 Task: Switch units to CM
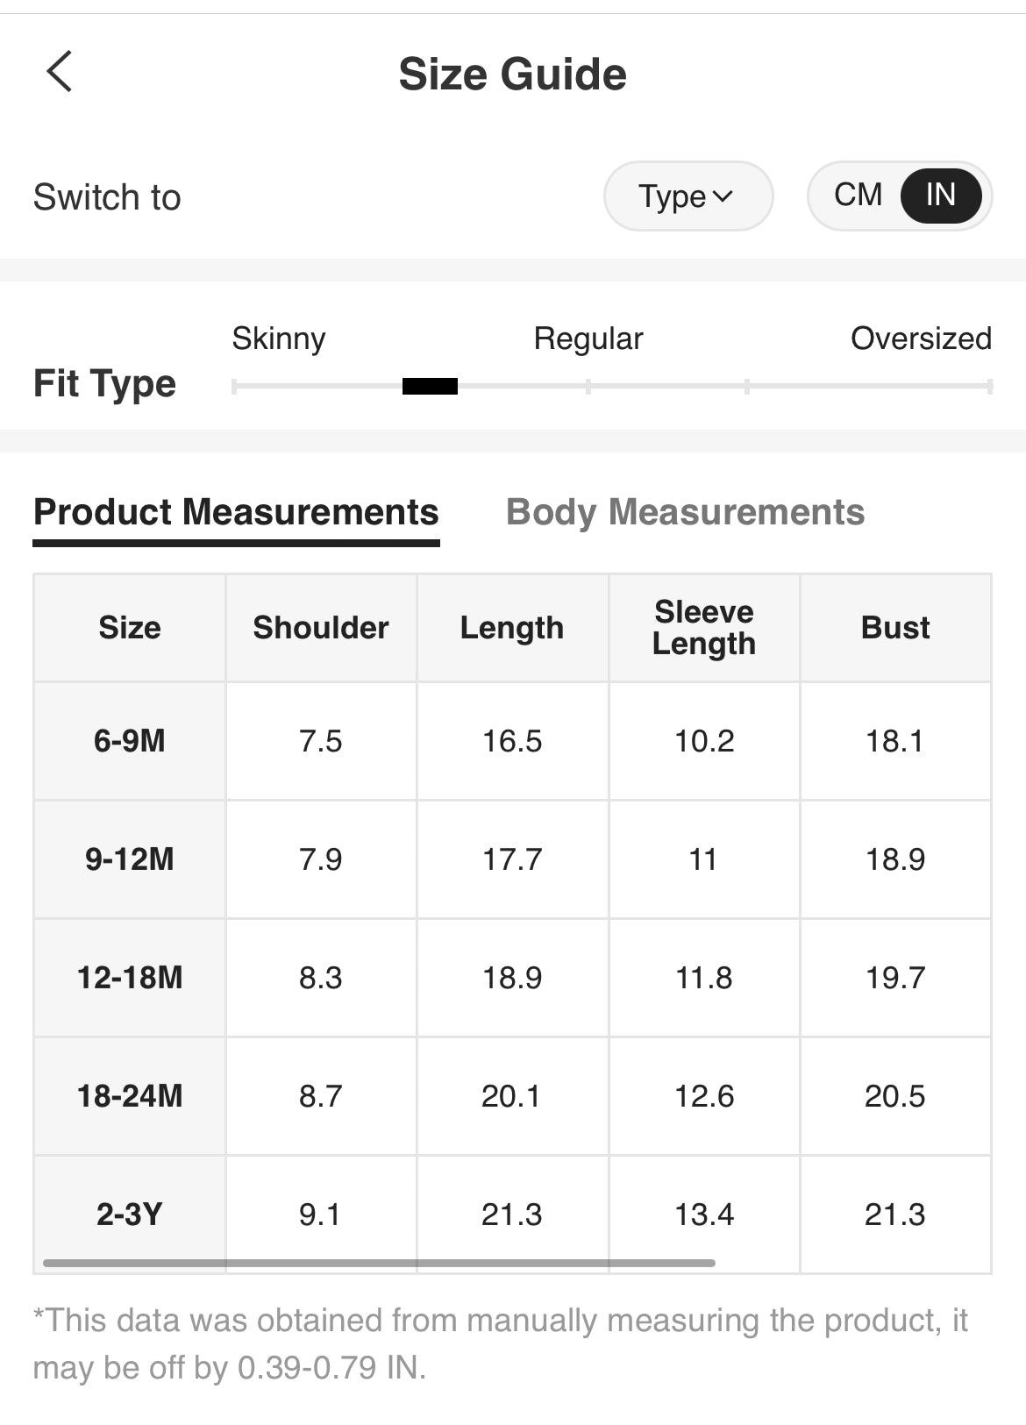pyautogui.click(x=857, y=195)
